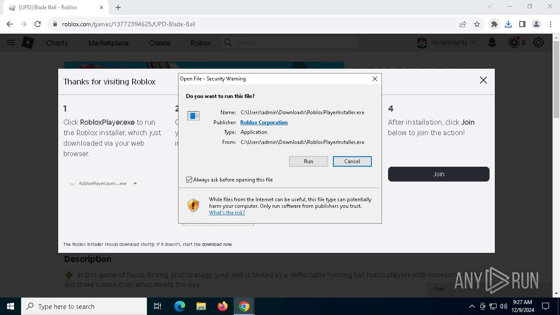Click Cancel in the security warning dialog

(352, 161)
